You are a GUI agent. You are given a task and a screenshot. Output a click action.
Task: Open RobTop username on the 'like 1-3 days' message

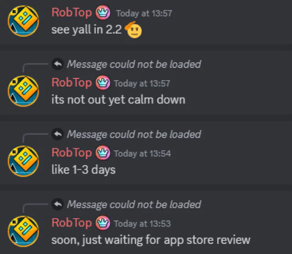pyautogui.click(x=72, y=153)
